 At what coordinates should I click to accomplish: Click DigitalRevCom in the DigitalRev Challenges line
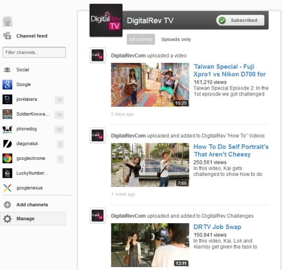tap(128, 216)
